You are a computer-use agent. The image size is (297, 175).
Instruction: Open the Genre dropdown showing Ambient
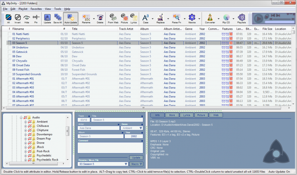141,128
